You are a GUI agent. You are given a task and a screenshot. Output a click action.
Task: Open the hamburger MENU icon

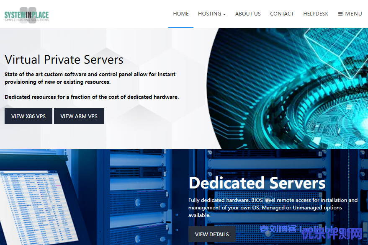tap(340, 14)
